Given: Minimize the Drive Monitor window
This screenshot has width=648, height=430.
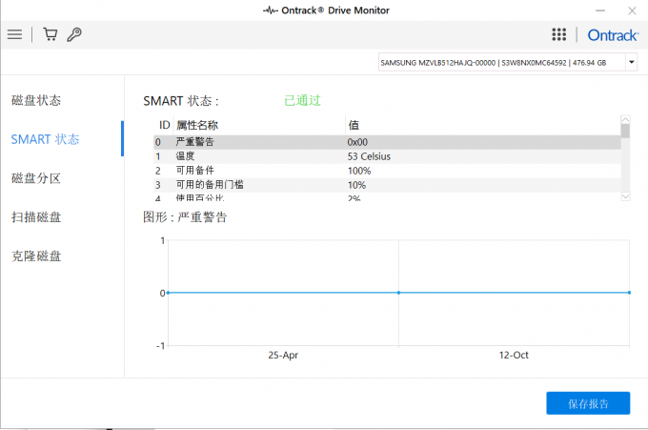Looking at the screenshot, I should point(600,10).
